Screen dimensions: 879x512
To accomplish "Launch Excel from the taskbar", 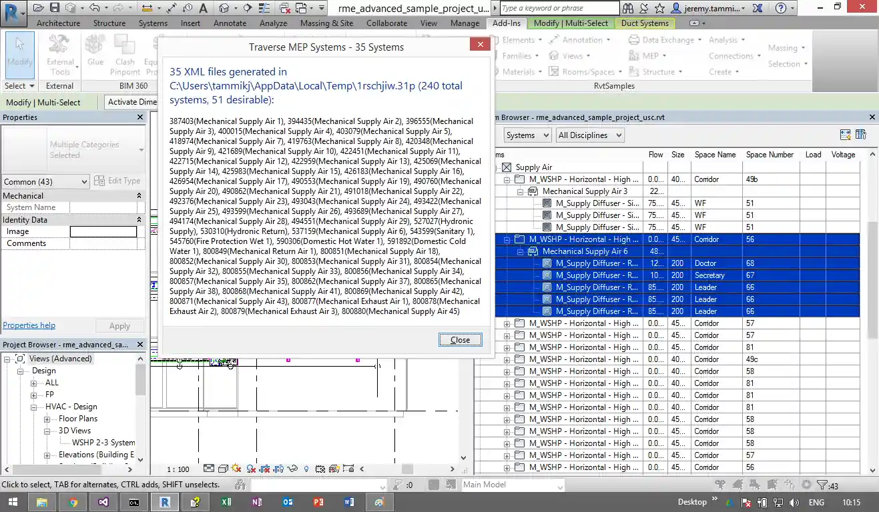I will tap(226, 501).
